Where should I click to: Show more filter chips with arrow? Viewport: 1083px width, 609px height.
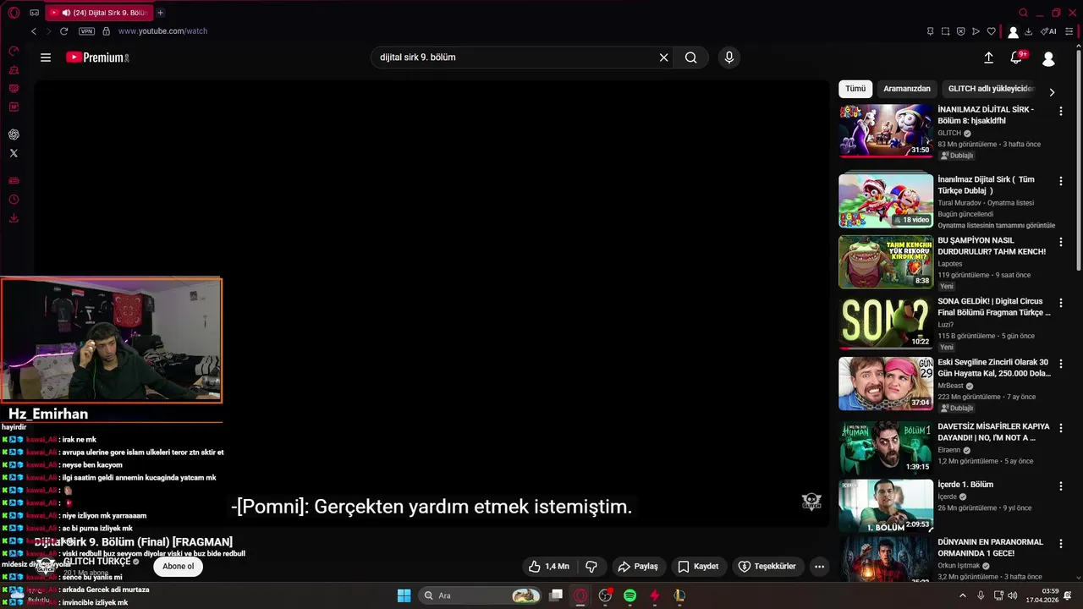click(x=1052, y=91)
